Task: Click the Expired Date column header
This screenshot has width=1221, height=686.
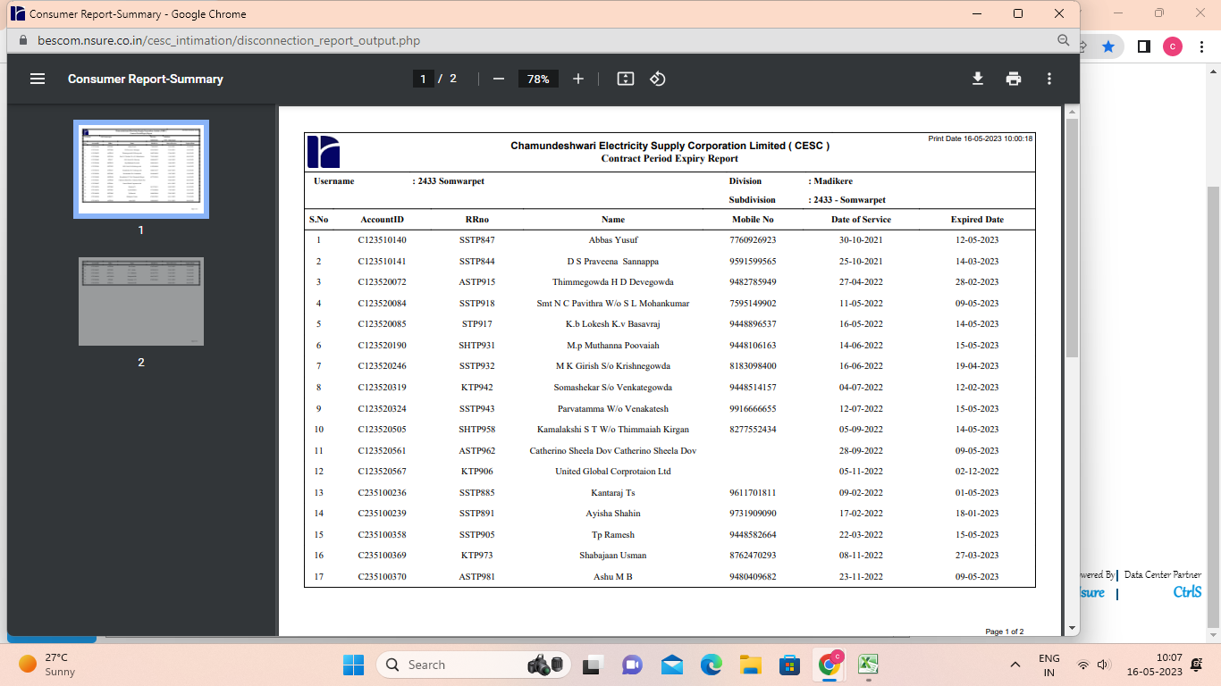Action: pos(977,220)
